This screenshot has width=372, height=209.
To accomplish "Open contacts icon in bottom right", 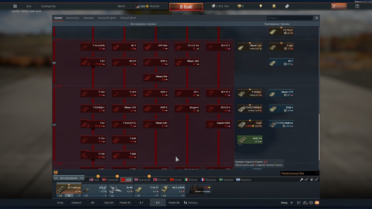I will tap(305, 203).
